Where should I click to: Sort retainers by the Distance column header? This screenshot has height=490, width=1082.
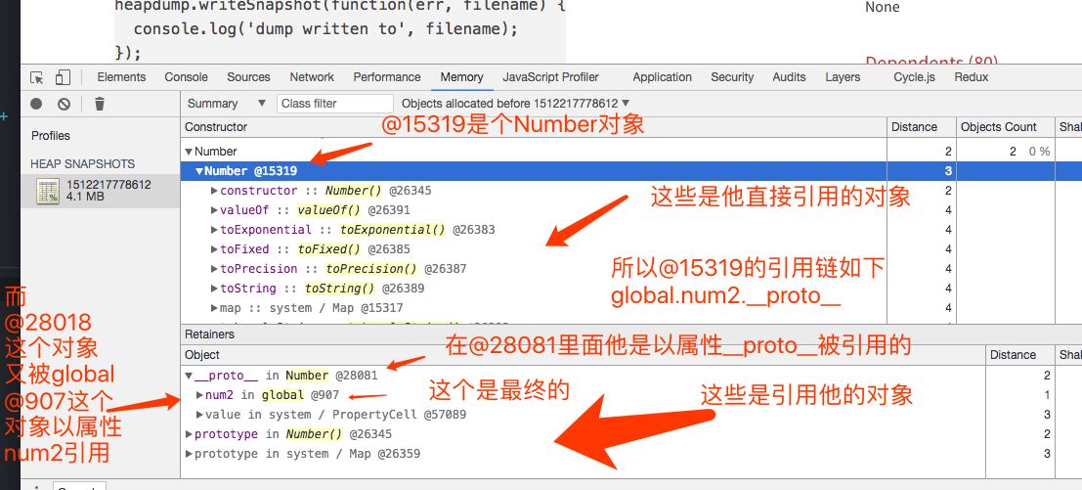tap(1019, 355)
